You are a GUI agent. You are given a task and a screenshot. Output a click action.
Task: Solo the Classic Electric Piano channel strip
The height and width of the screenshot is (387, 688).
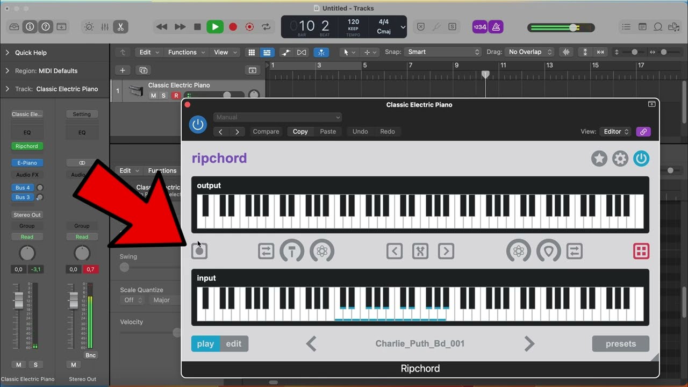click(x=35, y=365)
